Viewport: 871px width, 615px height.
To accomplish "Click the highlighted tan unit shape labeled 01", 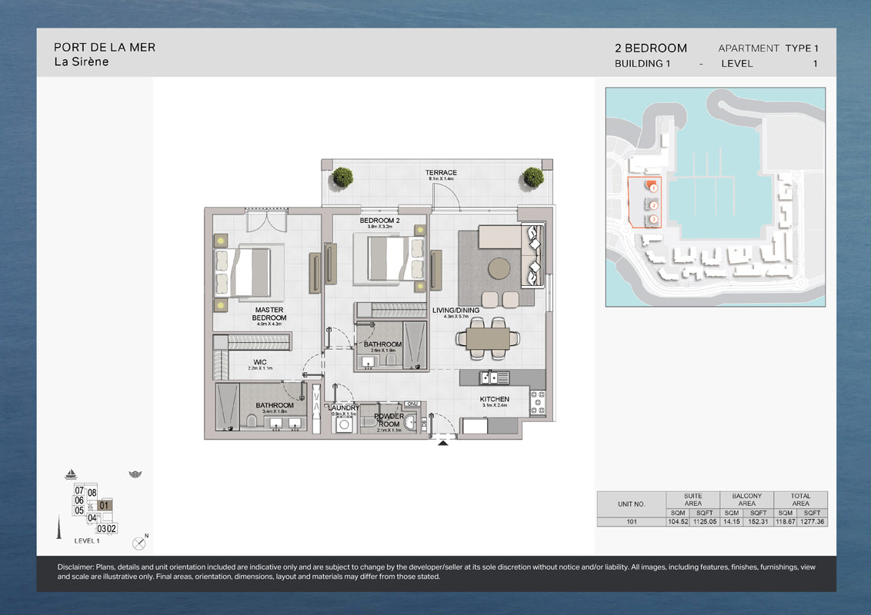I will click(x=105, y=505).
